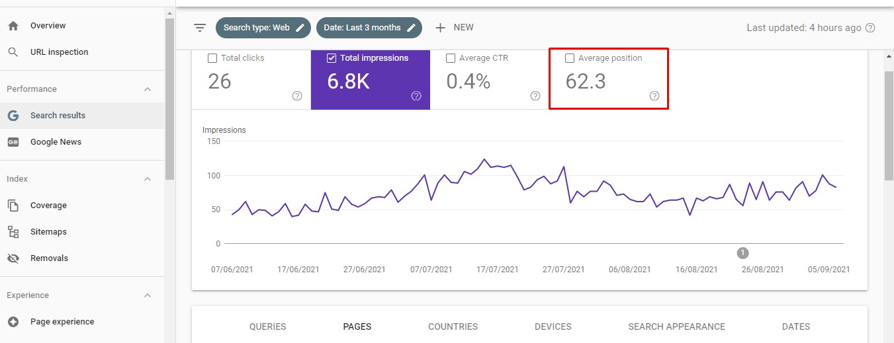Click the chart annotation marker 1
This screenshot has width=894, height=343.
coord(742,252)
